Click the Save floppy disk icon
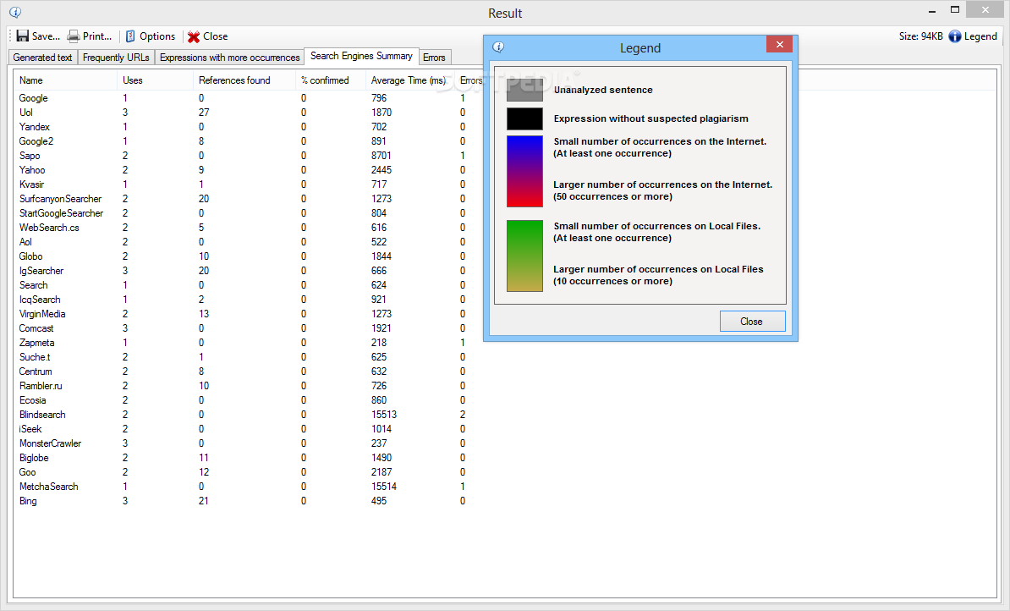Screen dimensions: 1010x611 (x=23, y=36)
